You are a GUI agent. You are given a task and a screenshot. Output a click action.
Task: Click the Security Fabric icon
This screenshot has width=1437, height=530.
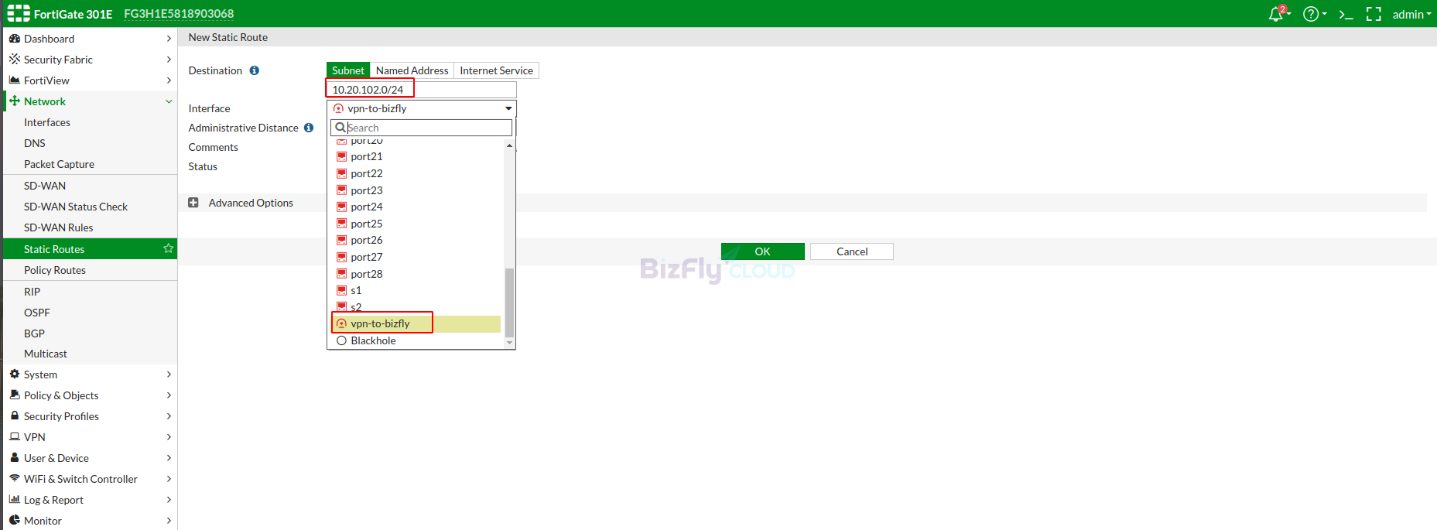[x=14, y=59]
